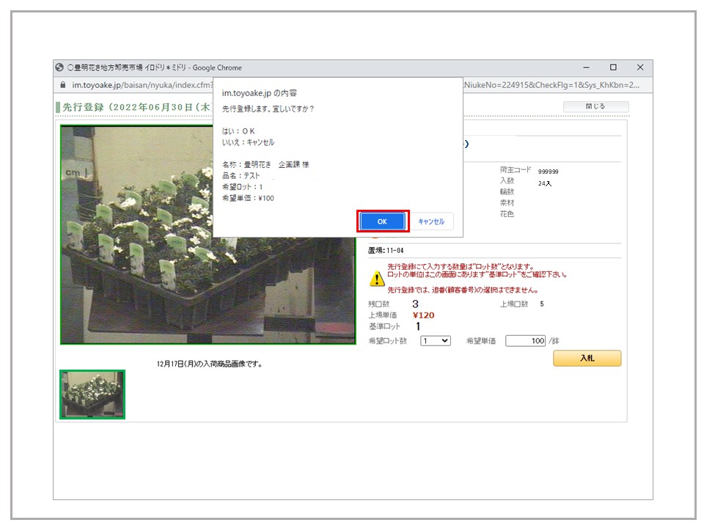Click the 12月17日 image caption text

click(210, 364)
